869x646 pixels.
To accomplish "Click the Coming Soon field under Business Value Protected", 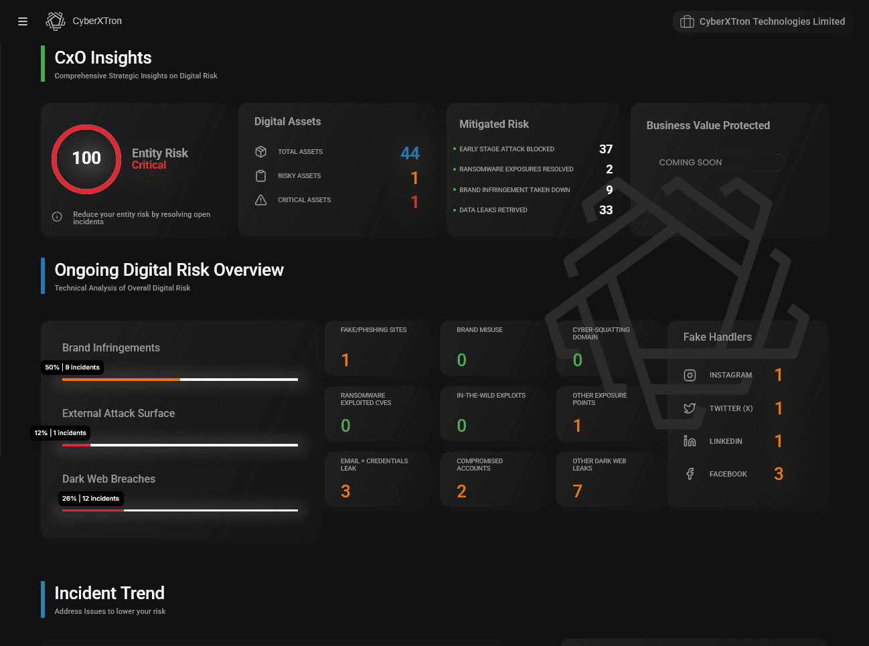I will 720,162.
